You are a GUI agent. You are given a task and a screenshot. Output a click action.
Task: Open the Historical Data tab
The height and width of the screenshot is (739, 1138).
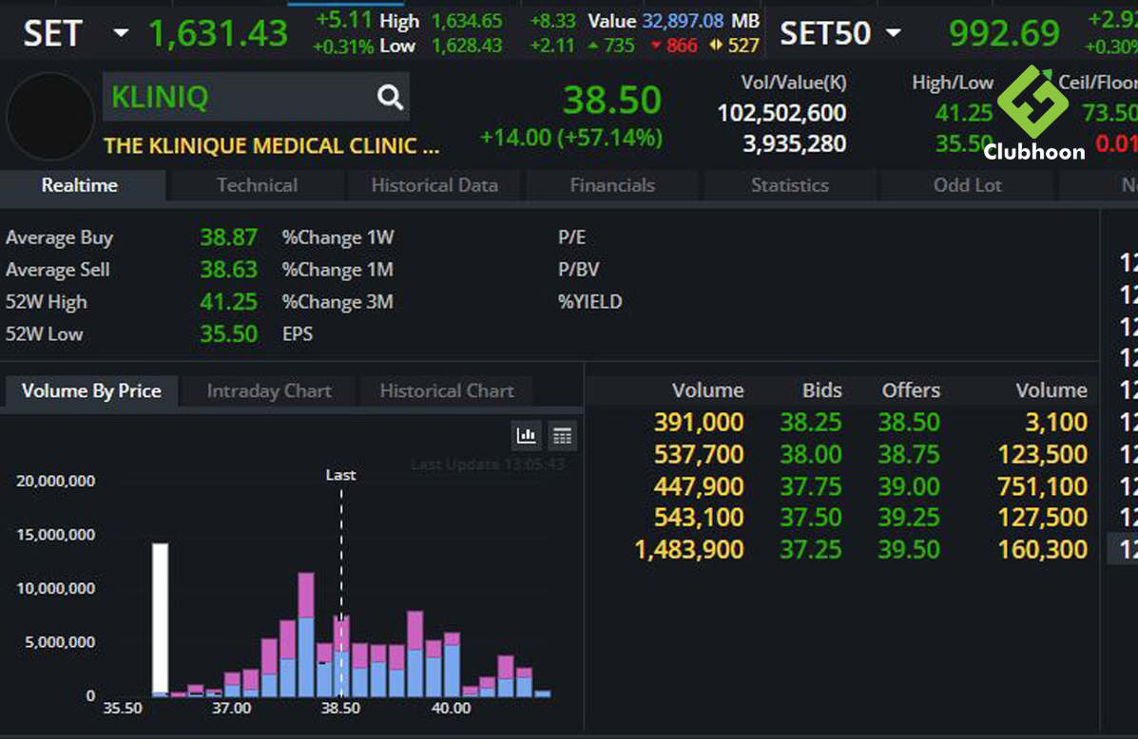coord(434,185)
